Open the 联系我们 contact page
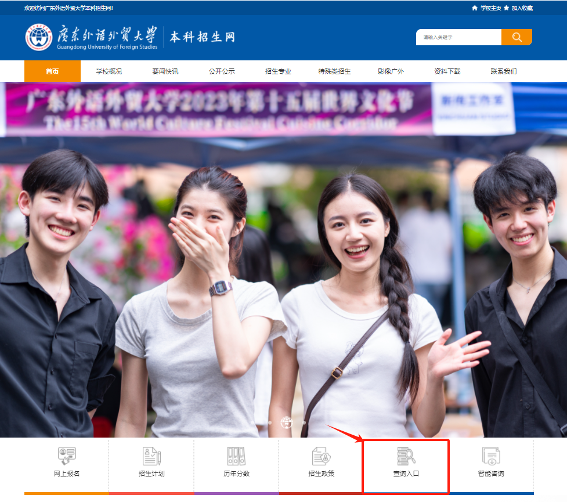Image resolution: width=567 pixels, height=502 pixels. point(504,71)
